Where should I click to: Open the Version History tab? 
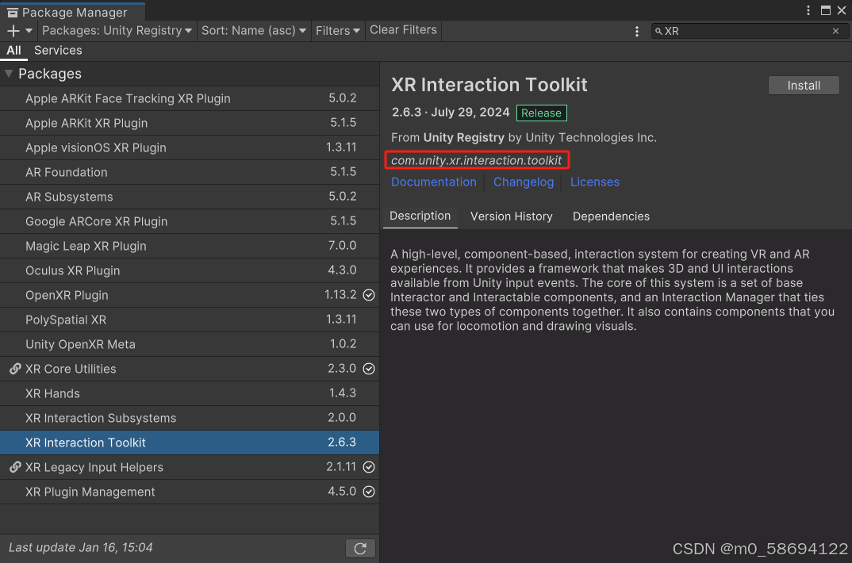click(511, 216)
